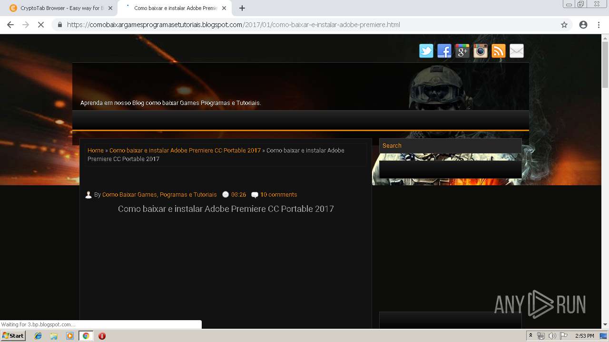Open the blog's Google Plus icon
This screenshot has width=609, height=342.
pos(462,51)
